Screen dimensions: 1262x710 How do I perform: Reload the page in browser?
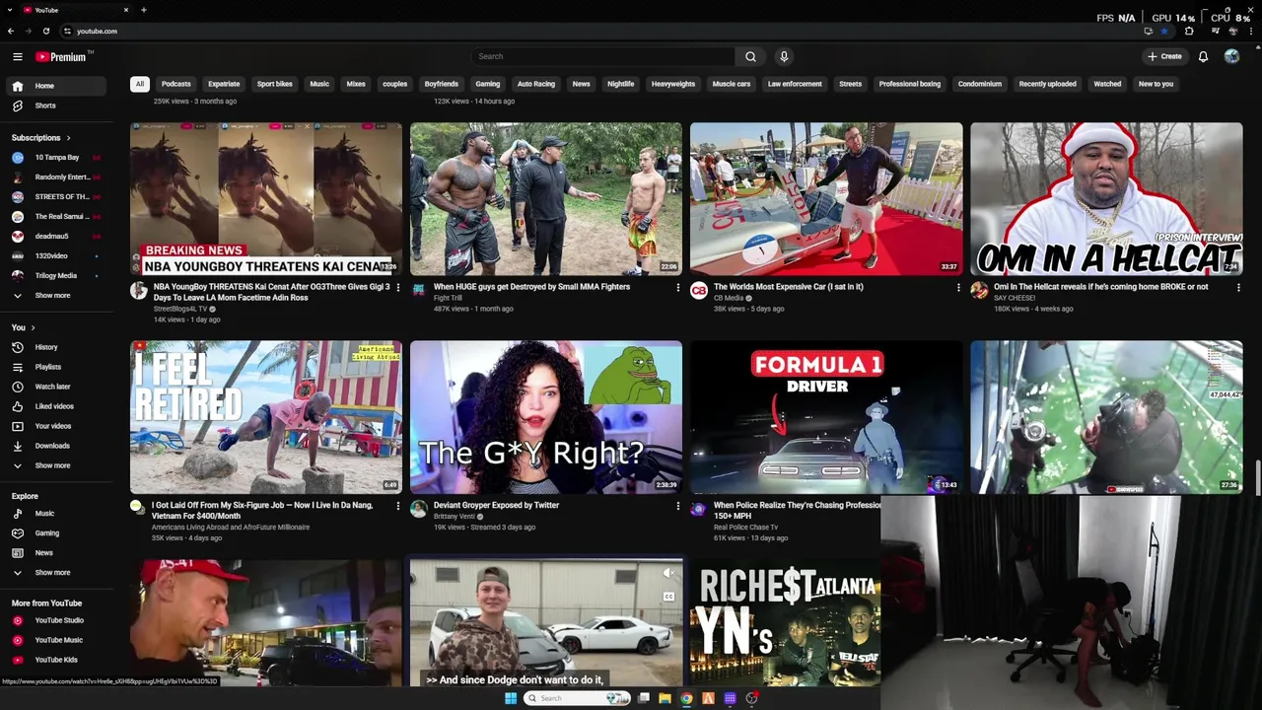point(45,31)
